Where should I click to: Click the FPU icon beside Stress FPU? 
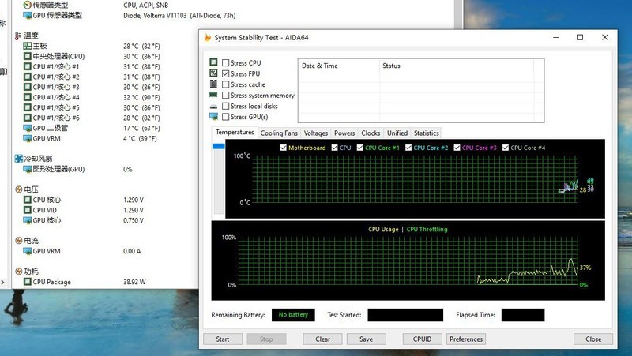(x=213, y=73)
